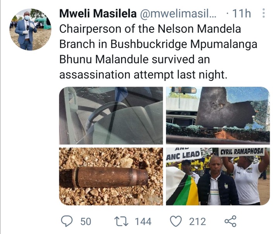Open the photo of man beside ANC flag
Viewport: 279px width, 234px height.
coord(218,177)
